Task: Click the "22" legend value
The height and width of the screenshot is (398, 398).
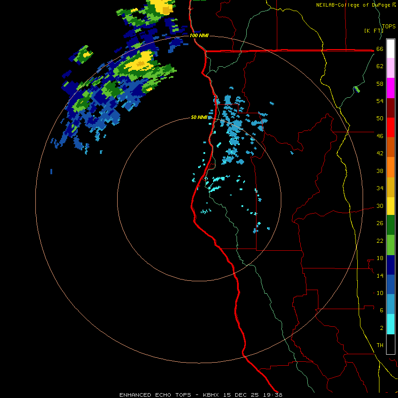Action: tap(380, 241)
